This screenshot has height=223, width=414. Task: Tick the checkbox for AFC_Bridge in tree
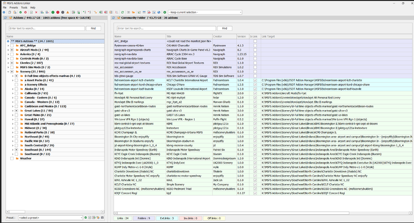(x=12, y=45)
